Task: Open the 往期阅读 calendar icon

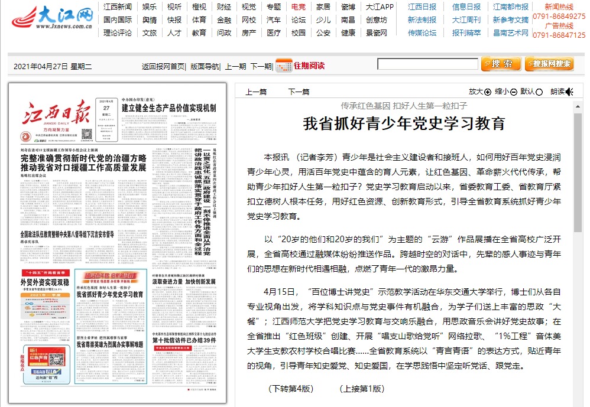Action: point(284,66)
